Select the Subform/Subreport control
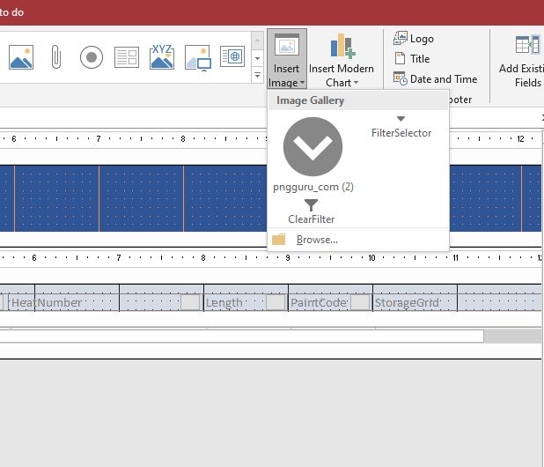 127,57
